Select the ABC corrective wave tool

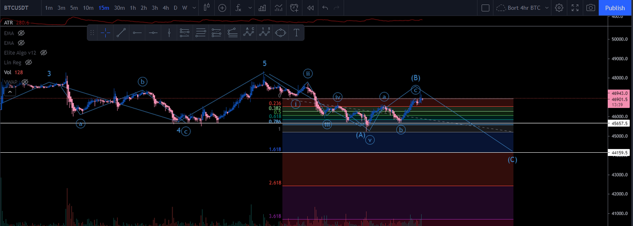point(248,33)
